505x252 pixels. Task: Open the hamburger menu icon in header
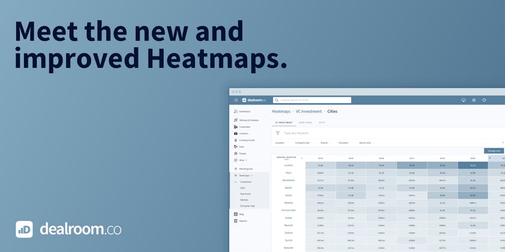click(x=236, y=100)
